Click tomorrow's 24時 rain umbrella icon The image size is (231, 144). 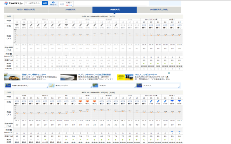179,101
